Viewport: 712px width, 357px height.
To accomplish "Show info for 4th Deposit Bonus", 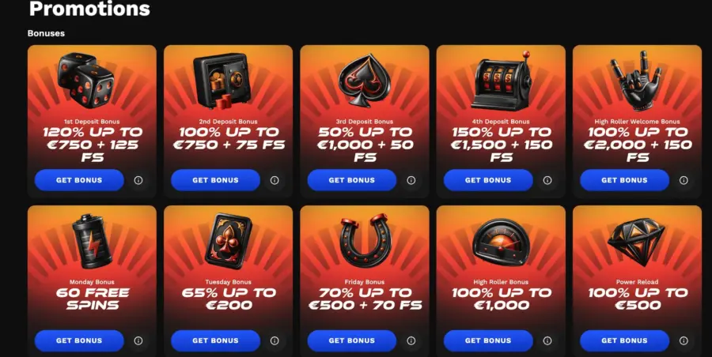I will (547, 180).
